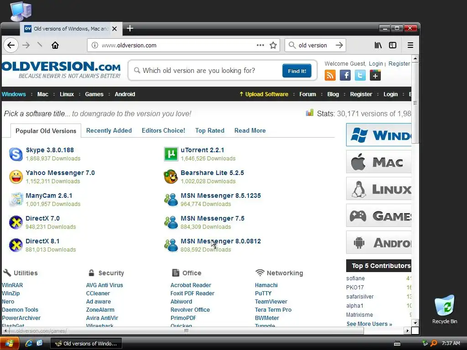467x350 pixels.
Task: Click the Yahoo Messenger smiley icon
Action: [x=16, y=177]
